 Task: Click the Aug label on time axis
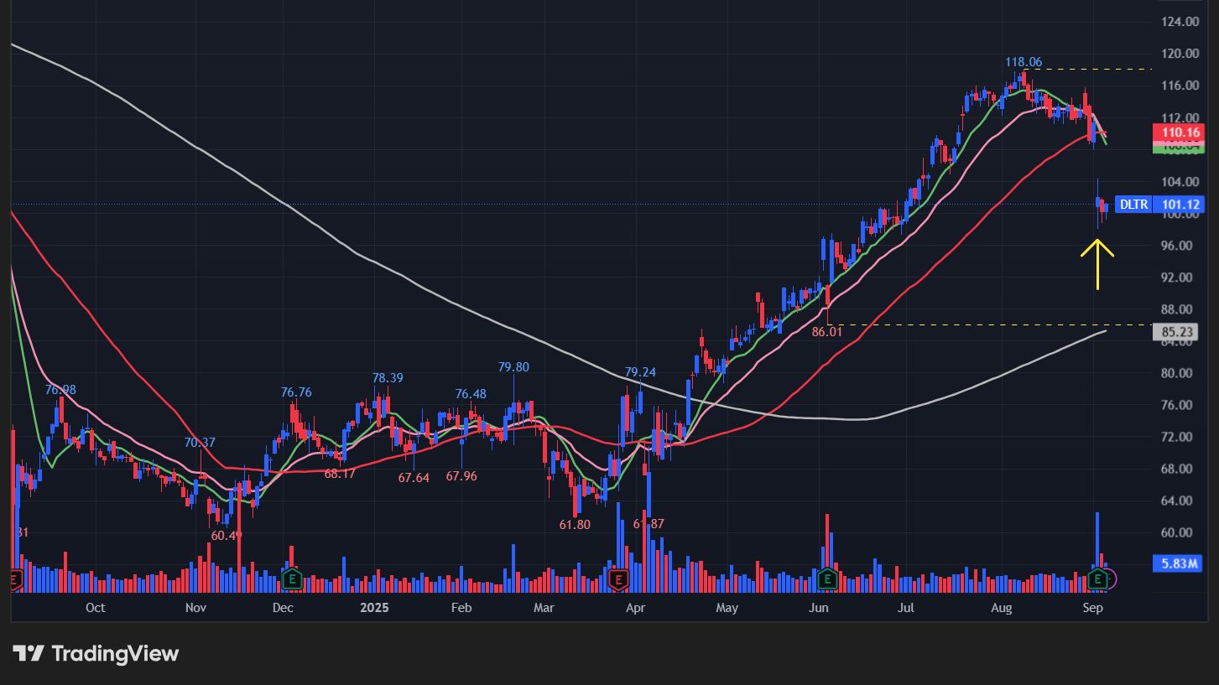point(1001,607)
